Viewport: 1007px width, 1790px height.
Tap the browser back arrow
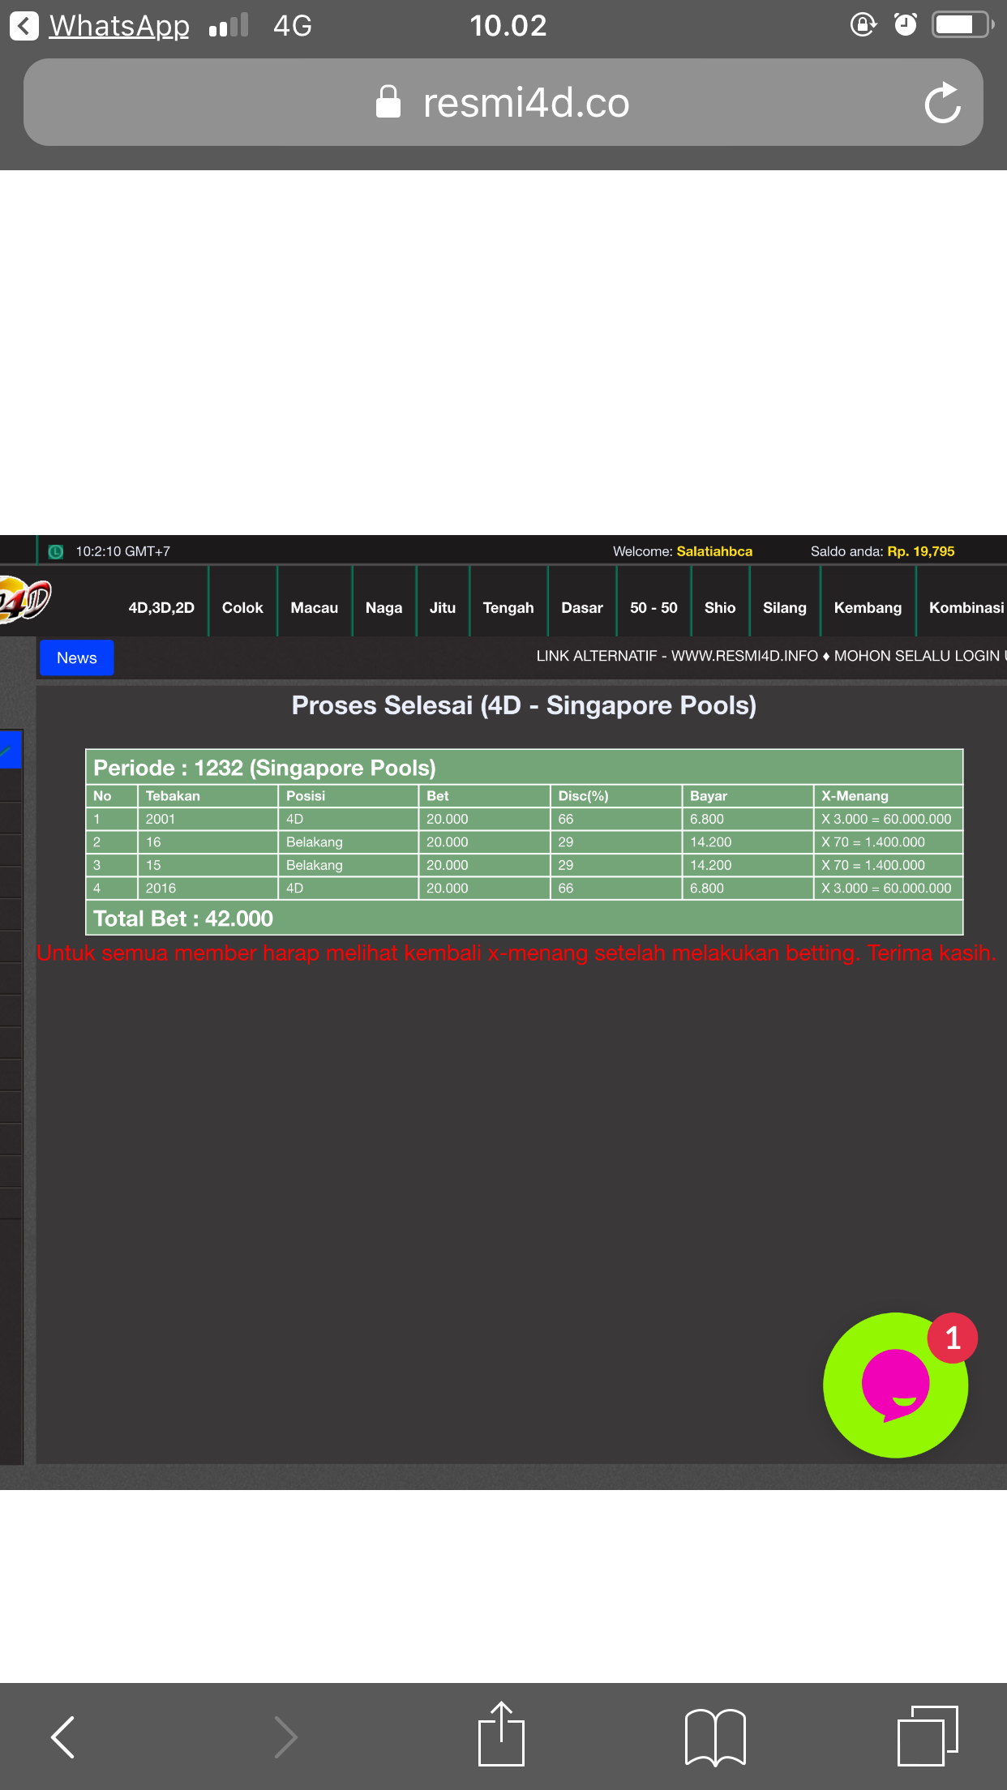coord(63,1736)
